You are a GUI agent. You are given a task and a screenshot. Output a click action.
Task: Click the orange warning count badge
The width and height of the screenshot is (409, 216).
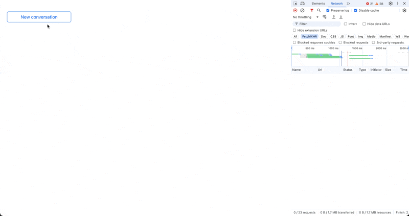point(379,4)
